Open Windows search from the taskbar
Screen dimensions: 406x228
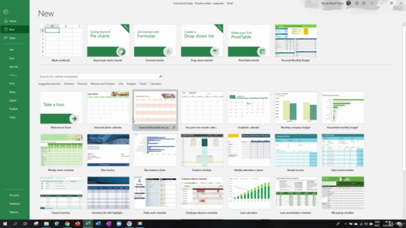click(15, 224)
